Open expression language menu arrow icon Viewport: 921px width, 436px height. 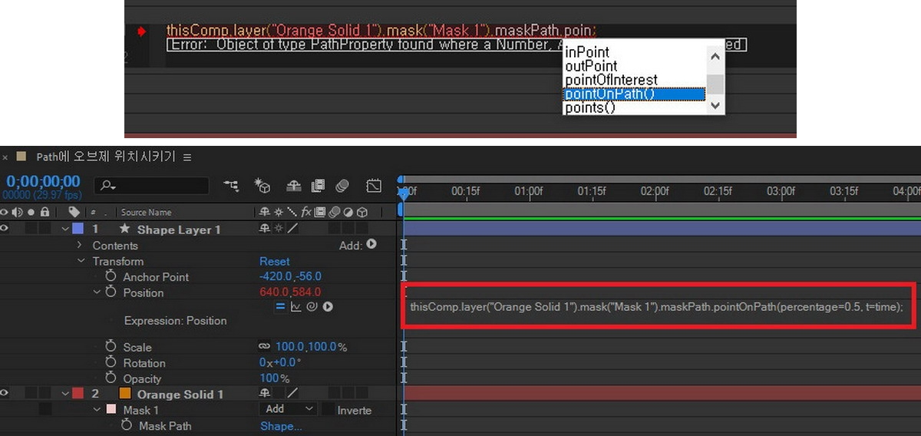(328, 307)
